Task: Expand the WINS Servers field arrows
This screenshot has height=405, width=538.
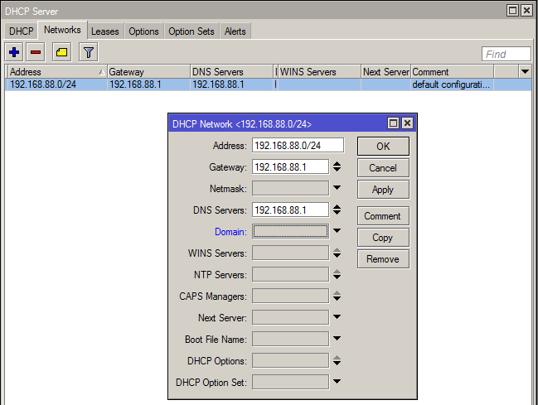Action: 337,253
